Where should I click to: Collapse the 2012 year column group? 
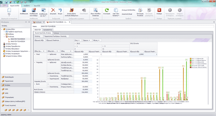75,44
